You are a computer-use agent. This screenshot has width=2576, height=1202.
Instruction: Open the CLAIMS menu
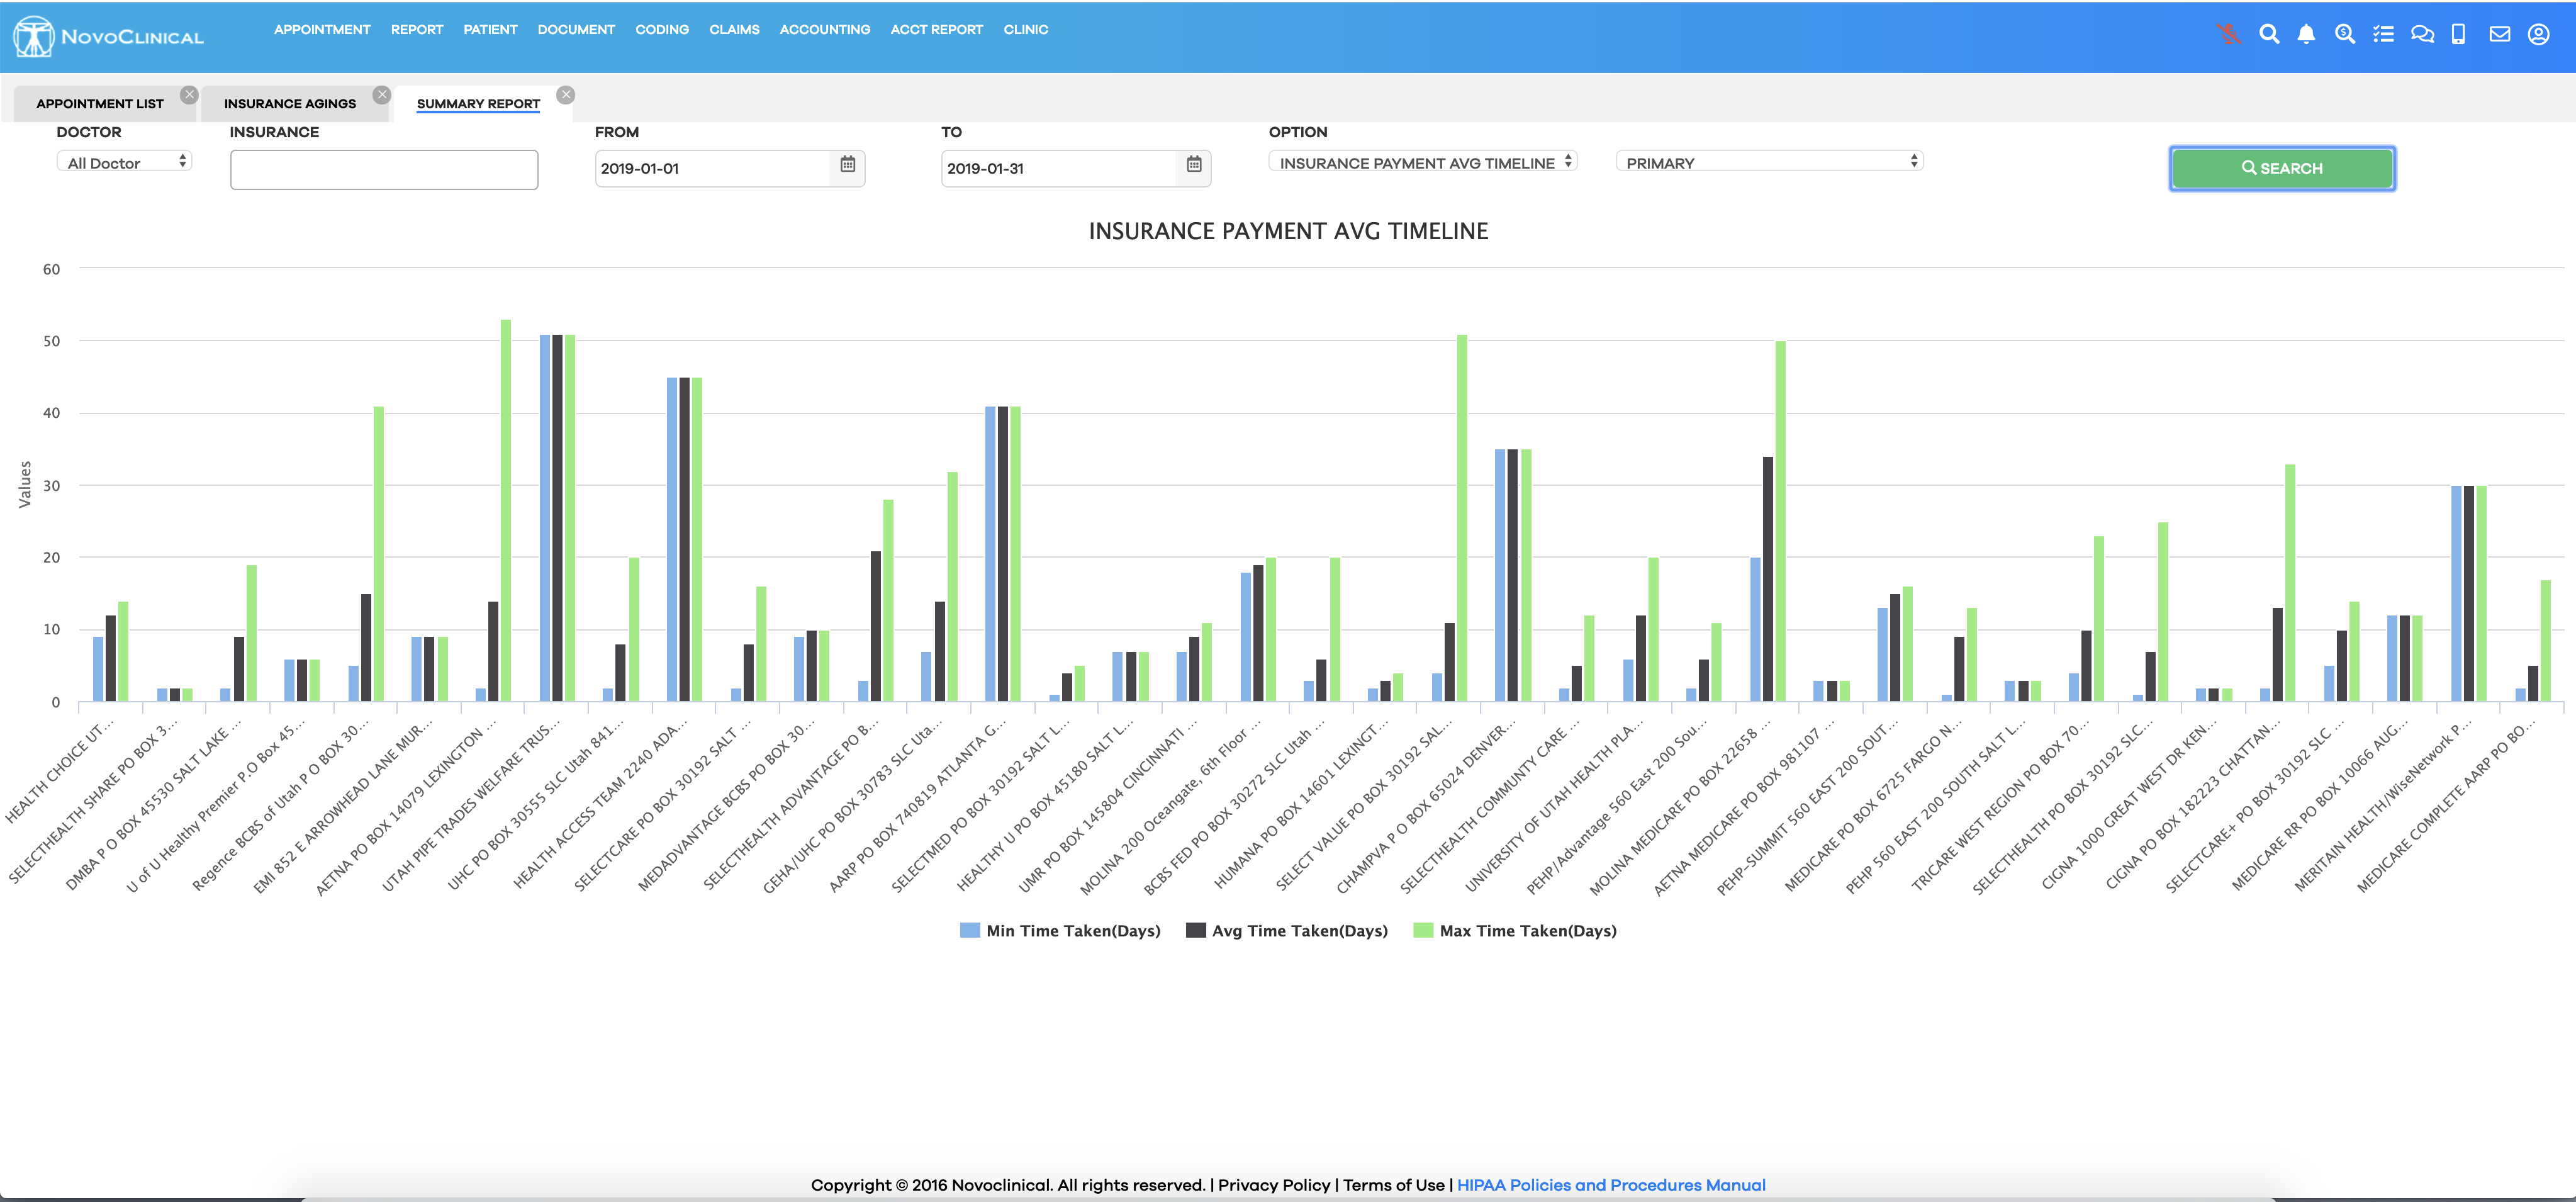pyautogui.click(x=734, y=30)
